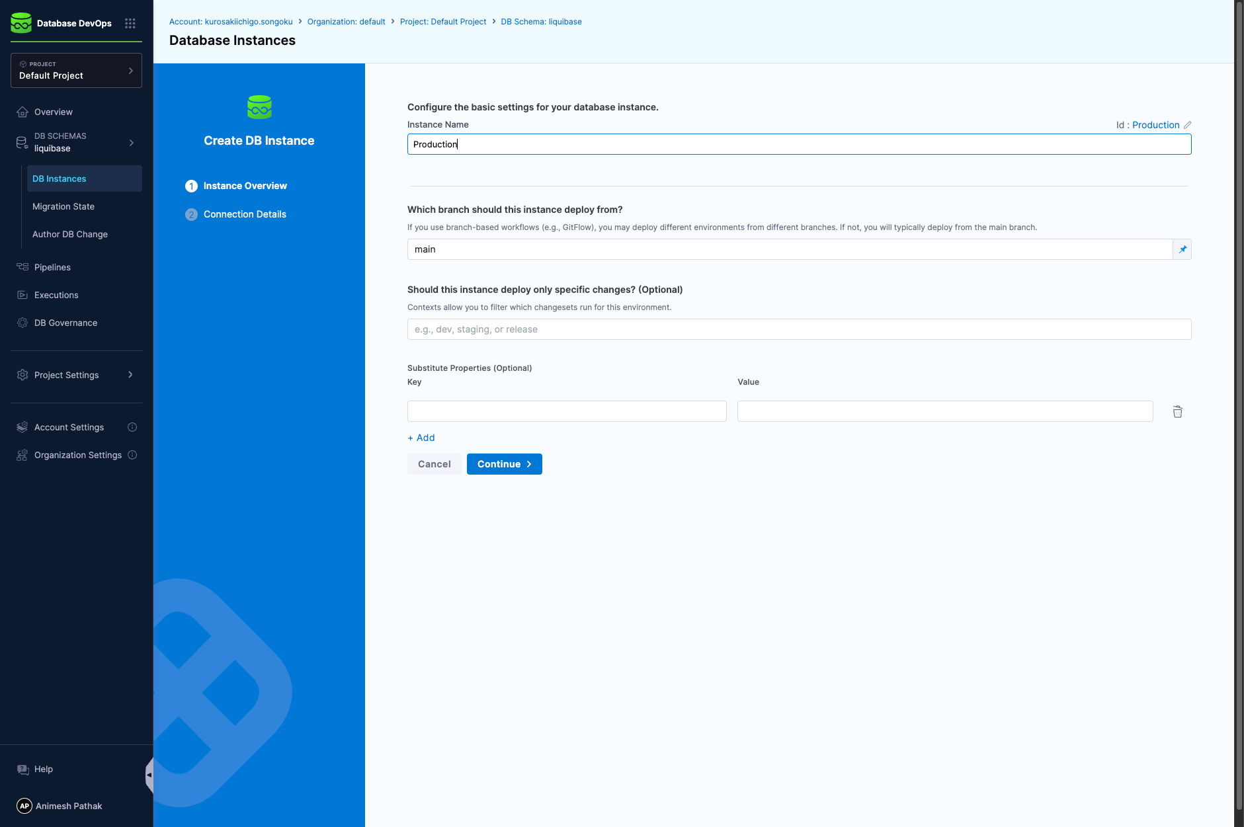The image size is (1244, 827).
Task: Edit the instance Id with pencil icon
Action: pos(1187,125)
